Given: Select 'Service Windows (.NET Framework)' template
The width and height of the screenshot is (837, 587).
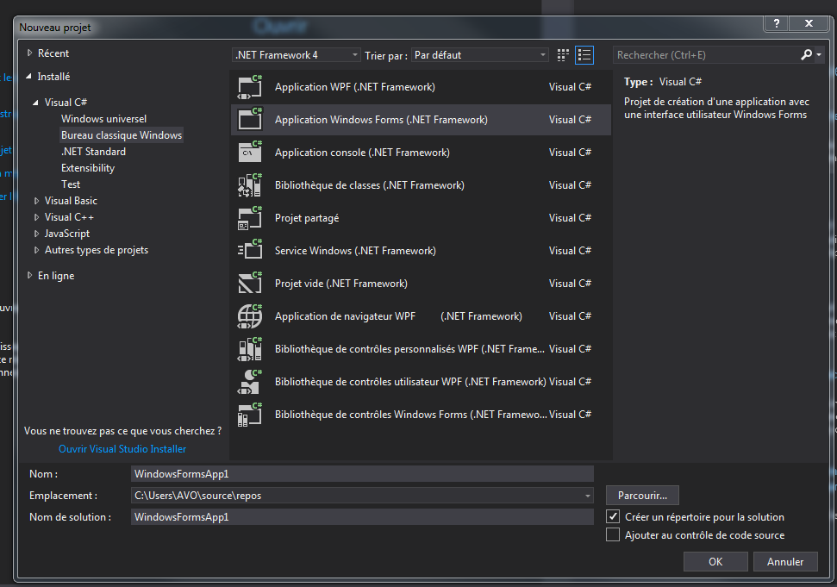Looking at the screenshot, I should tap(421, 250).
